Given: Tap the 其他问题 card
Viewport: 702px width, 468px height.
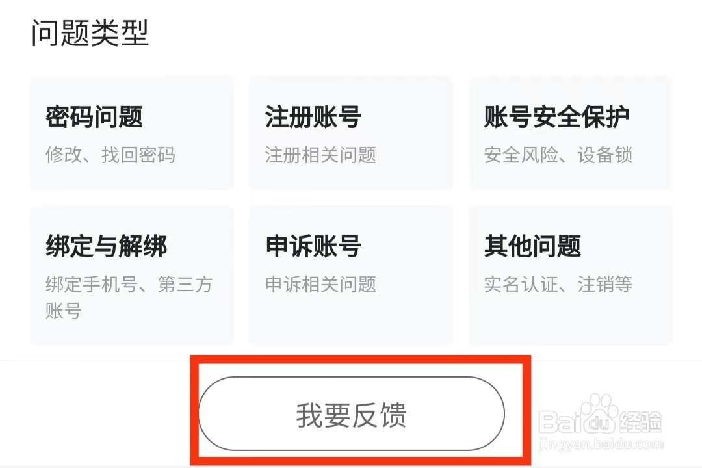Looking at the screenshot, I should (570, 275).
